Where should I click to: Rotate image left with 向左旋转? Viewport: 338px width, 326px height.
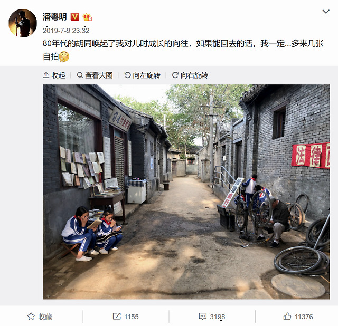[142, 75]
